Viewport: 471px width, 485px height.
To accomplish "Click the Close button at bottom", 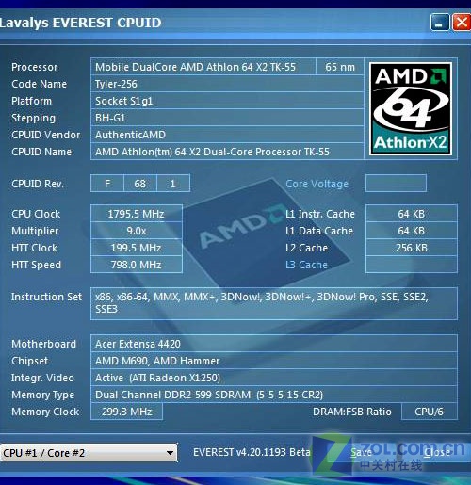I will tap(437, 452).
